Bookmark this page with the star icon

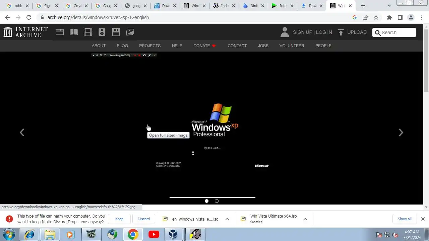(376, 17)
